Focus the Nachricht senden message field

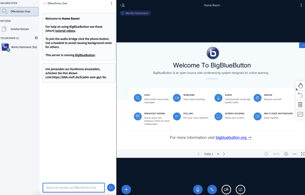tap(74, 188)
